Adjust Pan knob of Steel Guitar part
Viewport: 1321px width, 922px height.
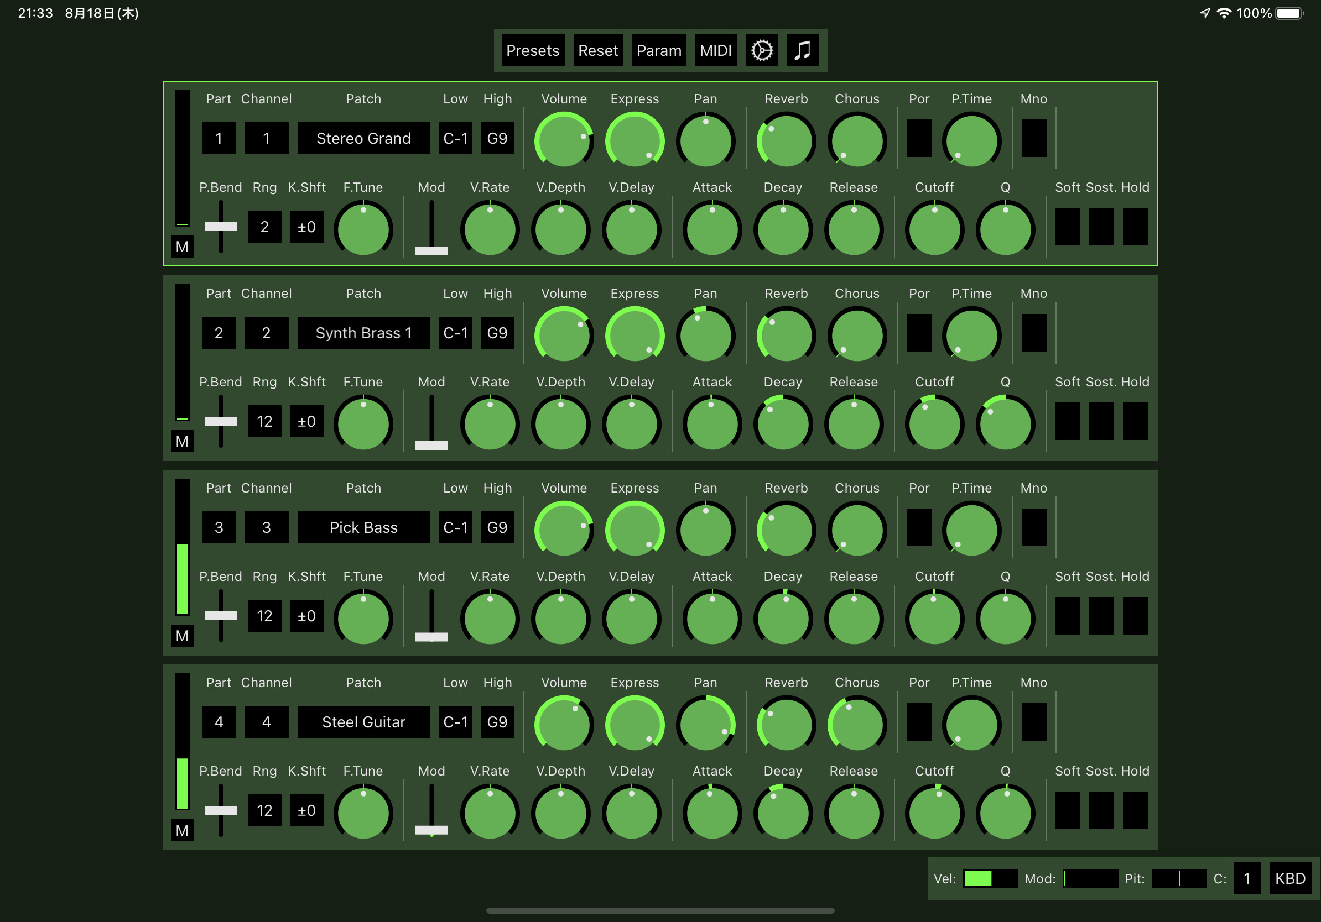point(705,724)
